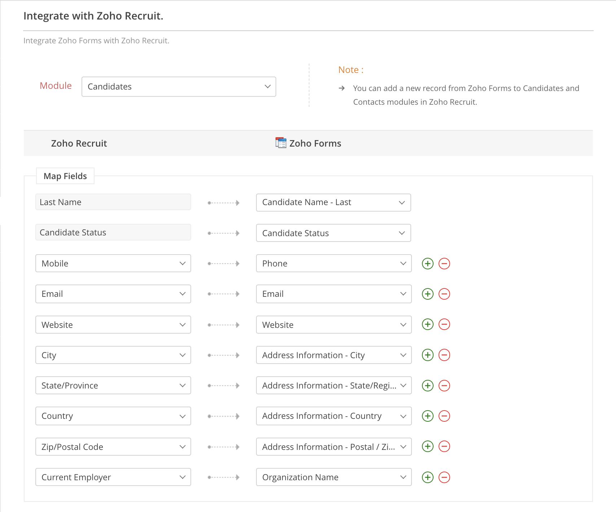Image resolution: width=616 pixels, height=512 pixels.
Task: Click the locked Candidate Status recruit field
Action: (113, 233)
